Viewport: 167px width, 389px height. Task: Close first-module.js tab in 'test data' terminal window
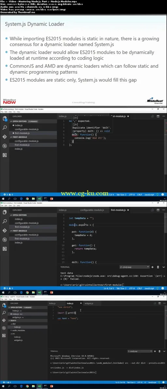click(128, 210)
